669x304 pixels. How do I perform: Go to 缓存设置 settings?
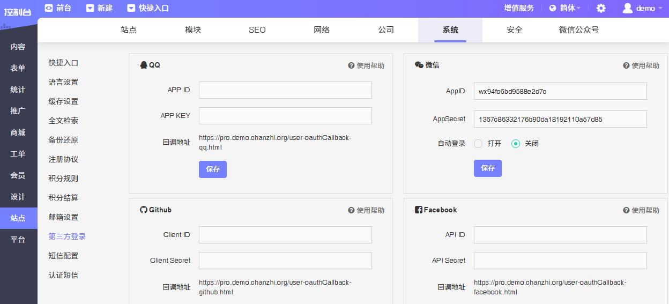[x=63, y=101]
